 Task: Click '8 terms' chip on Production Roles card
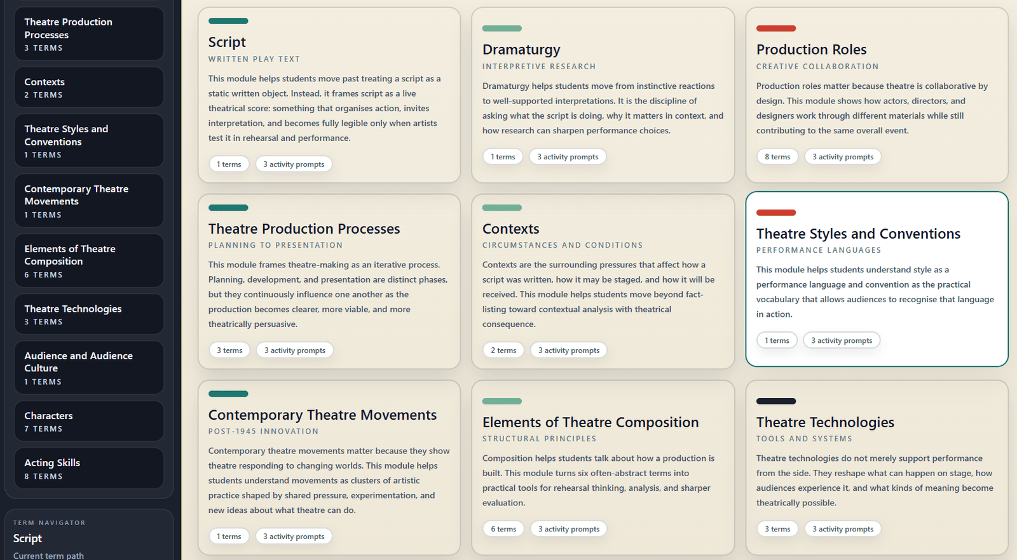(x=777, y=157)
